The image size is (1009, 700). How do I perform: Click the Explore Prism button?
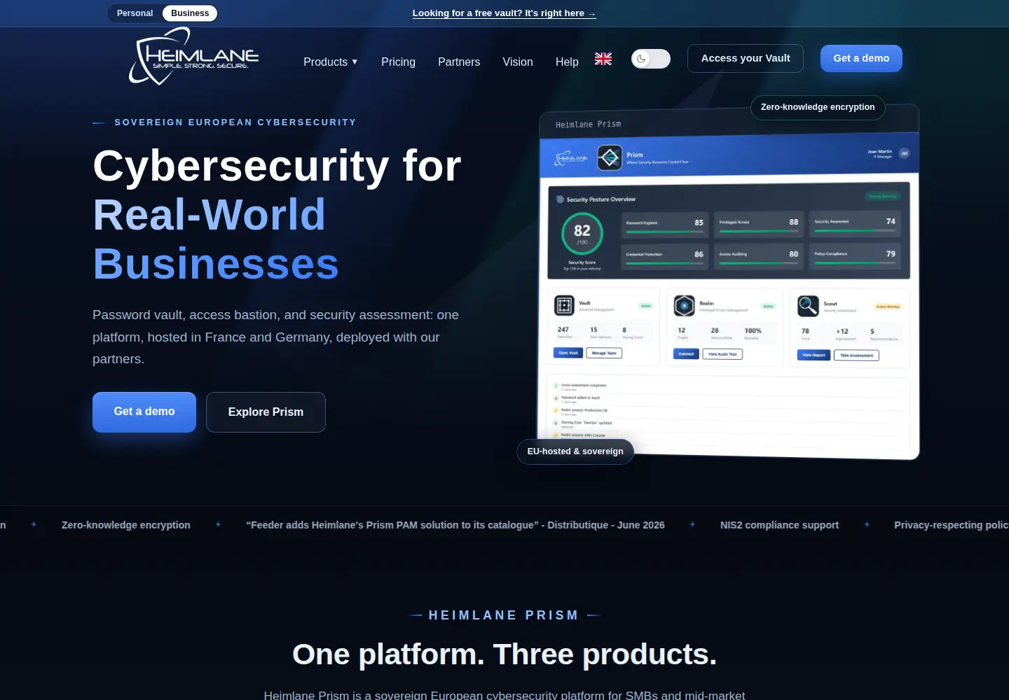(x=266, y=412)
